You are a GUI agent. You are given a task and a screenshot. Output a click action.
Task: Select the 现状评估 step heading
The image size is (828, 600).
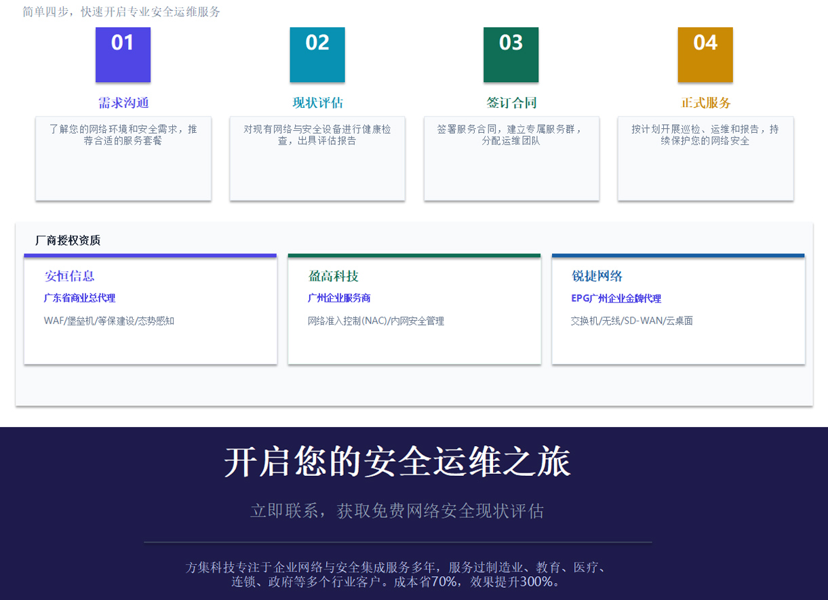tap(317, 103)
